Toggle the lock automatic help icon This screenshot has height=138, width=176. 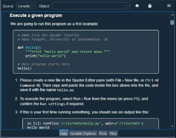[x=150, y=6]
